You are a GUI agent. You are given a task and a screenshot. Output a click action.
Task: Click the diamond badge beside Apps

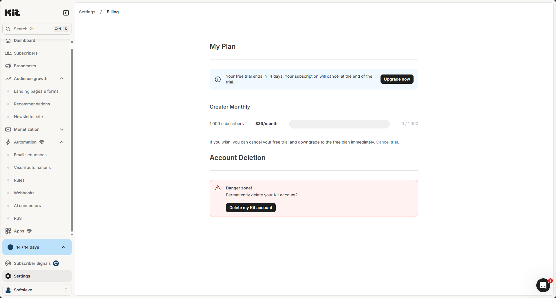click(29, 231)
